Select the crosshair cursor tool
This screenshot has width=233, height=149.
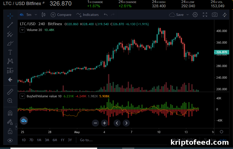(10, 16)
